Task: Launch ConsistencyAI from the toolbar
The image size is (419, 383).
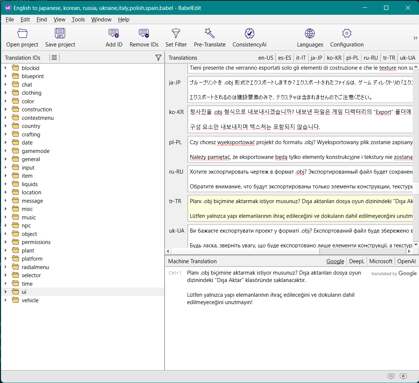Action: 249,34
